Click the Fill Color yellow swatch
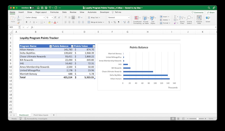Image resolution: width=225 pixels, height=131 pixels. tap(49, 22)
